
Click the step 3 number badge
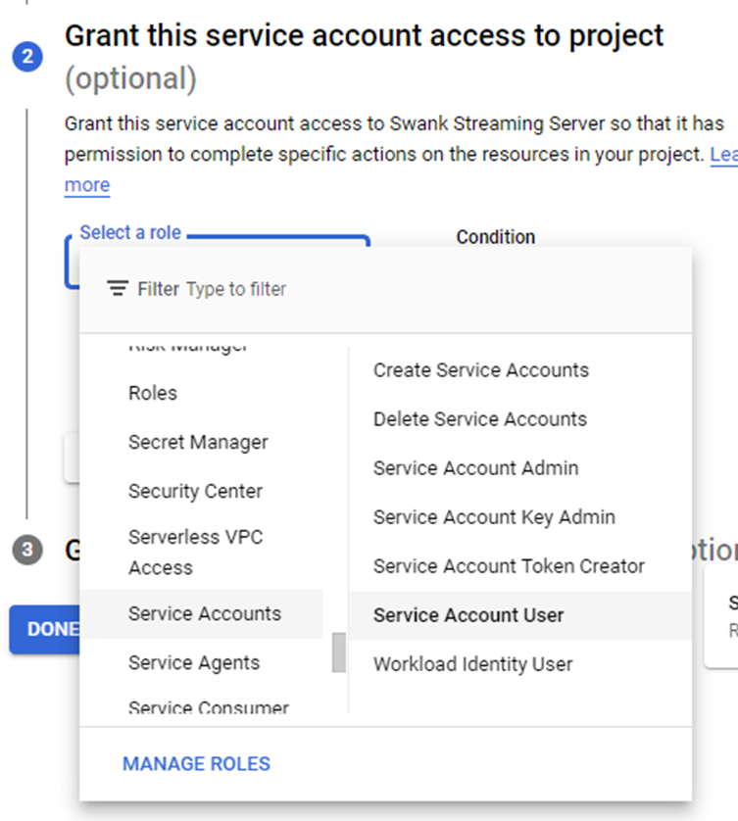[x=26, y=551]
